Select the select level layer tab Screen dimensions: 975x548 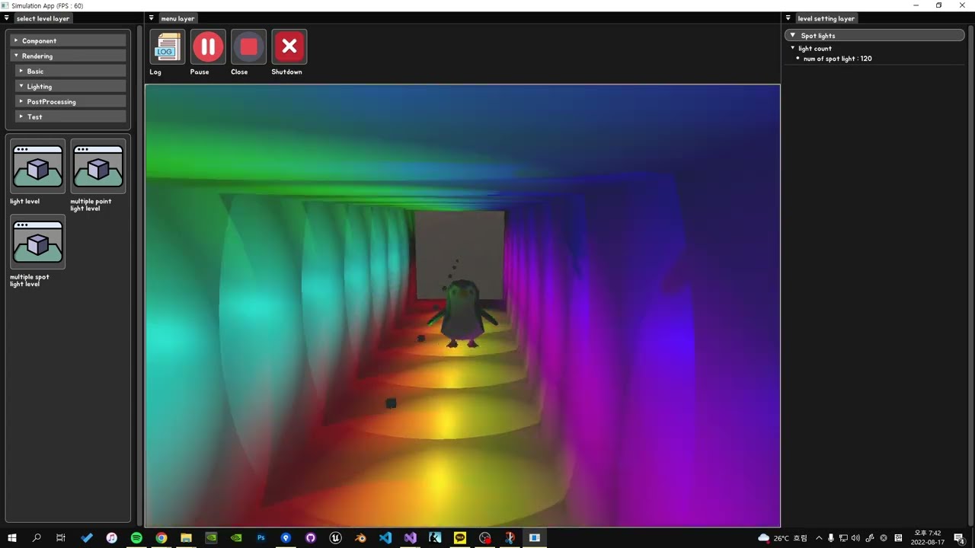coord(43,18)
